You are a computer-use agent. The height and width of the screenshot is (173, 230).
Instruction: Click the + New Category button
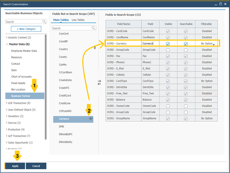[x=26, y=29]
